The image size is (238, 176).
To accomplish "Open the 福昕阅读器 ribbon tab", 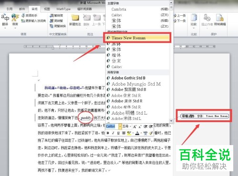I will (x=84, y=9).
